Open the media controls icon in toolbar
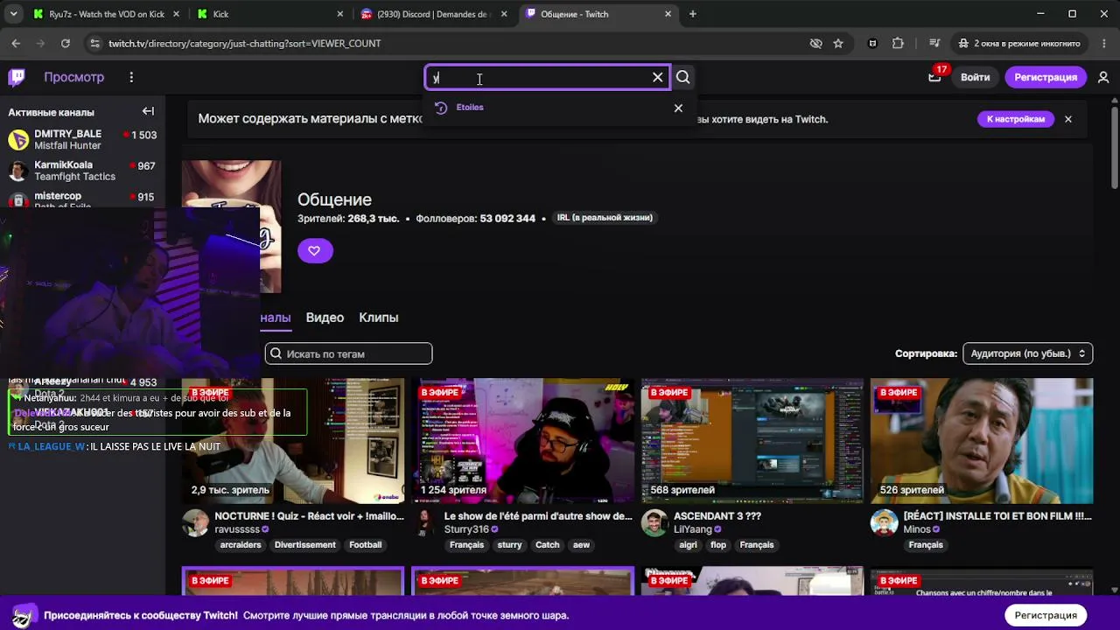This screenshot has height=630, width=1120. (x=934, y=43)
